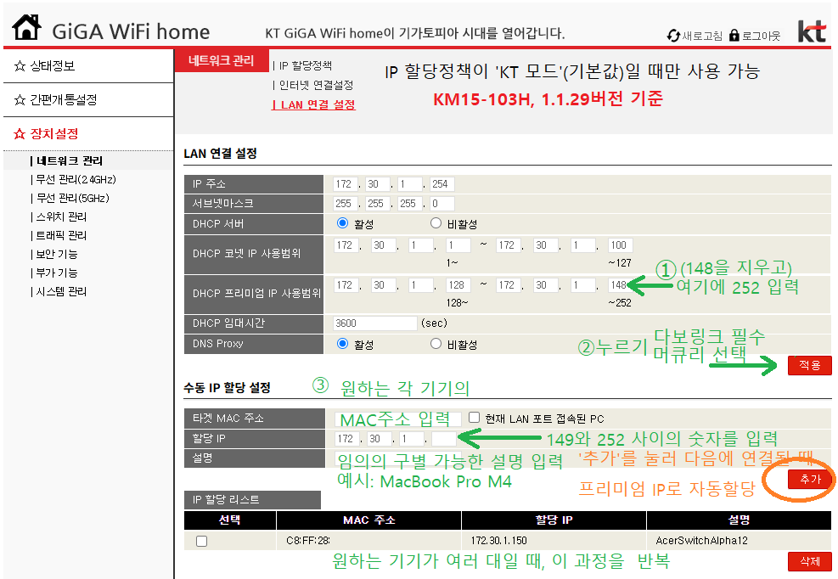The width and height of the screenshot is (838, 579).
Task: Click DHCP 코넷 end octet field 100
Action: pyautogui.click(x=621, y=245)
